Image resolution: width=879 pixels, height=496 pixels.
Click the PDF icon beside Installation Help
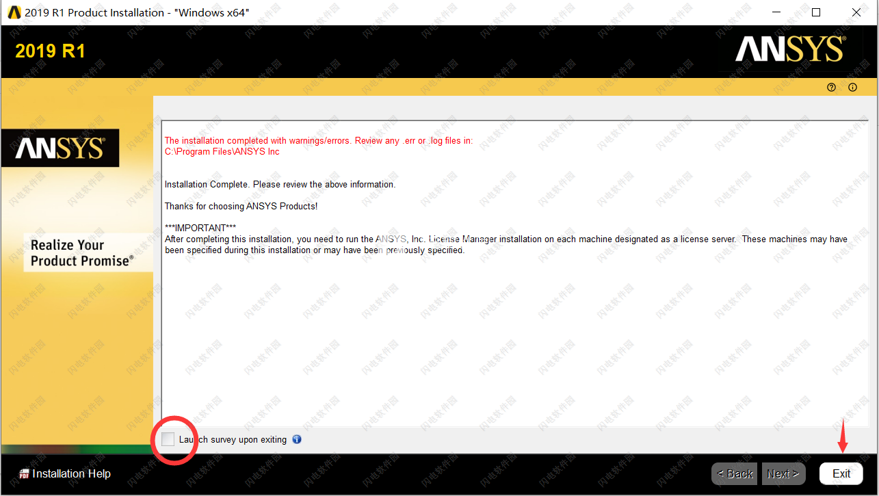pyautogui.click(x=24, y=473)
